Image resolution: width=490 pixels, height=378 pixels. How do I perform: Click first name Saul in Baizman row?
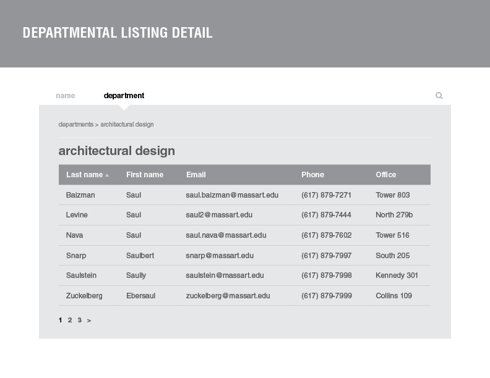coord(134,195)
